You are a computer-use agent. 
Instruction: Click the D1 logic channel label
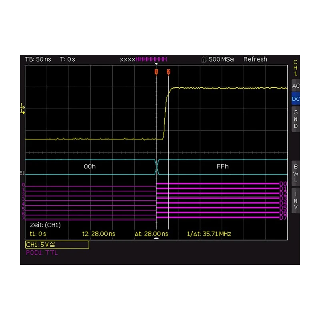pyautogui.click(x=283, y=188)
